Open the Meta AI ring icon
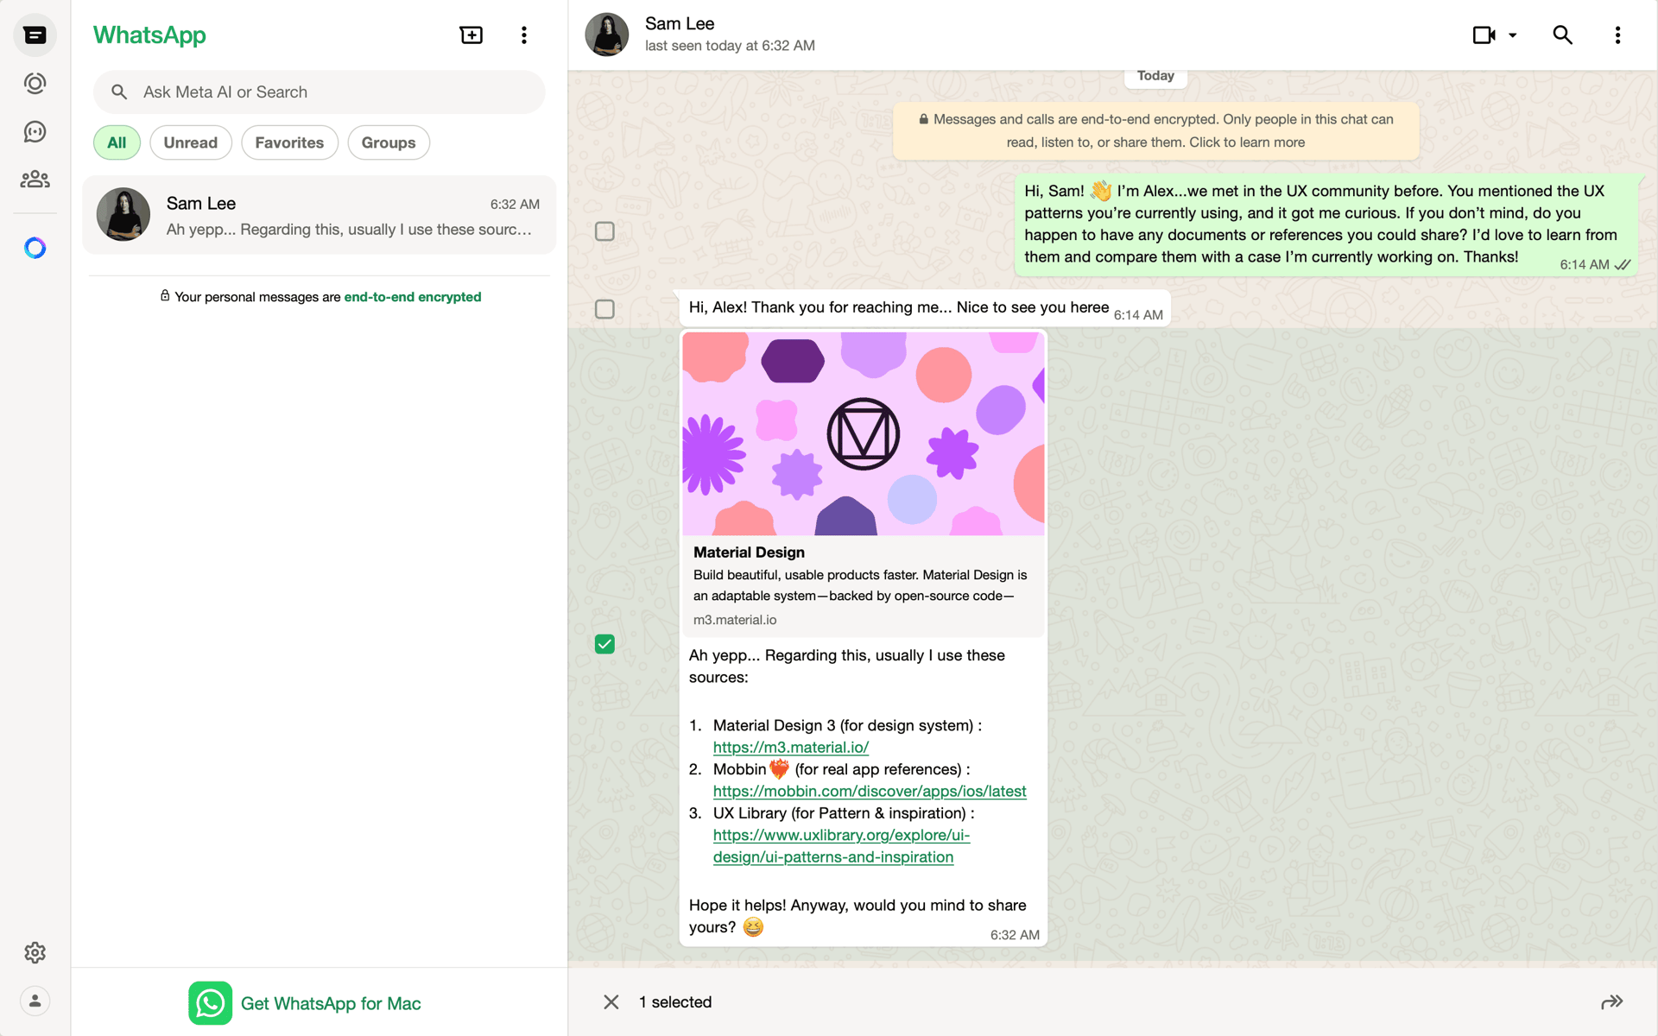The width and height of the screenshot is (1658, 1036). click(35, 249)
